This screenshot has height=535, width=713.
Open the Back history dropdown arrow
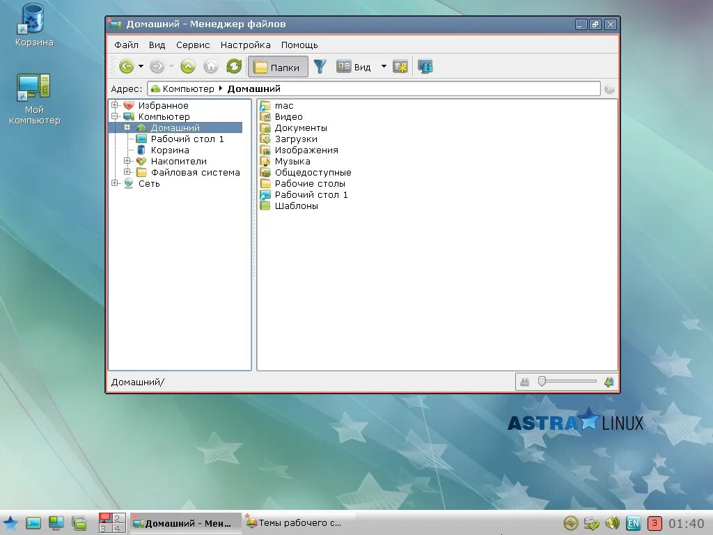click(141, 67)
